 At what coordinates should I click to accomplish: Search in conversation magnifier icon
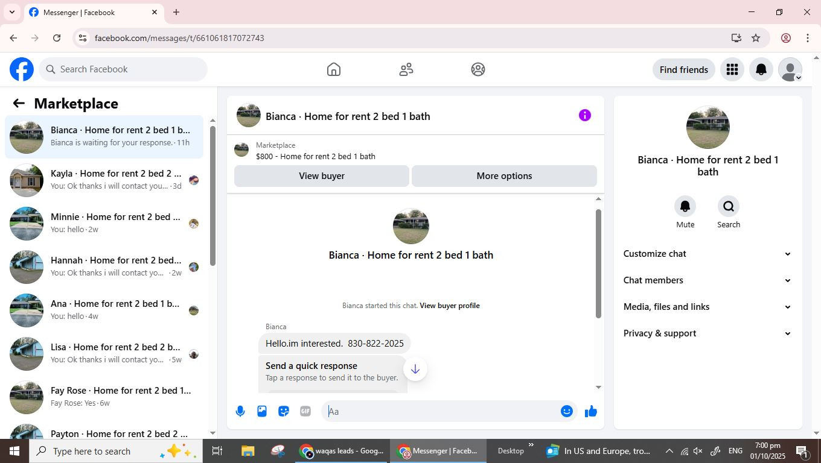(x=729, y=206)
